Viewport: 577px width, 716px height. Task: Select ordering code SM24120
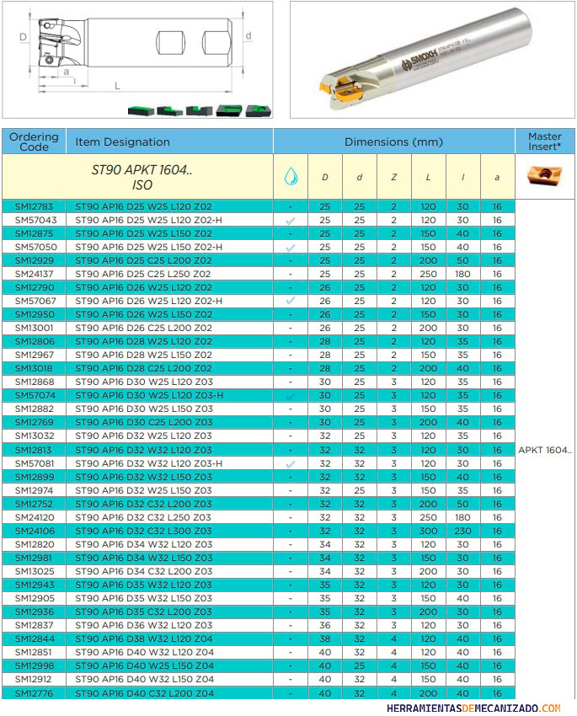click(35, 517)
